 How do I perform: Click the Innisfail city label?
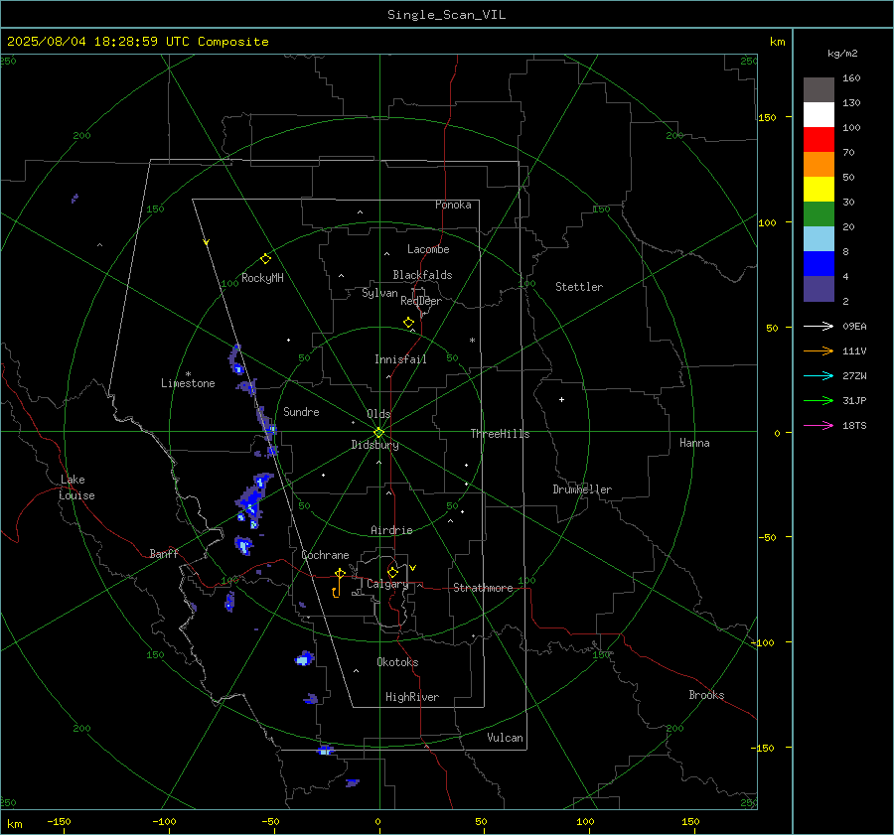click(x=400, y=359)
